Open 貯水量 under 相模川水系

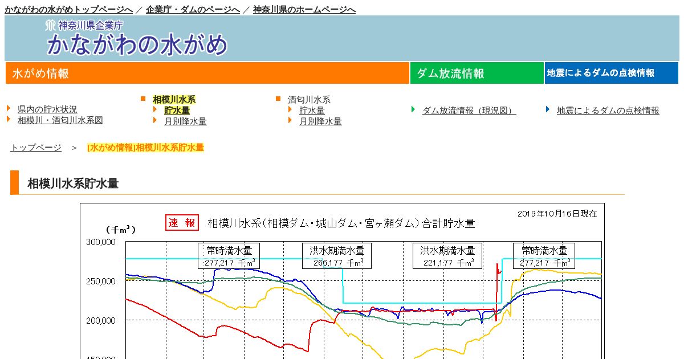[x=177, y=111]
